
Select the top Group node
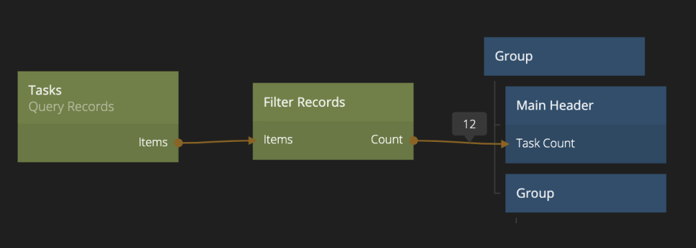(565, 56)
